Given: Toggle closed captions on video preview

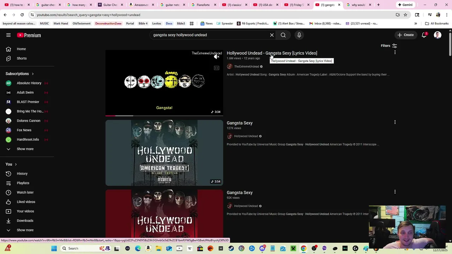Looking at the screenshot, I should [217, 68].
